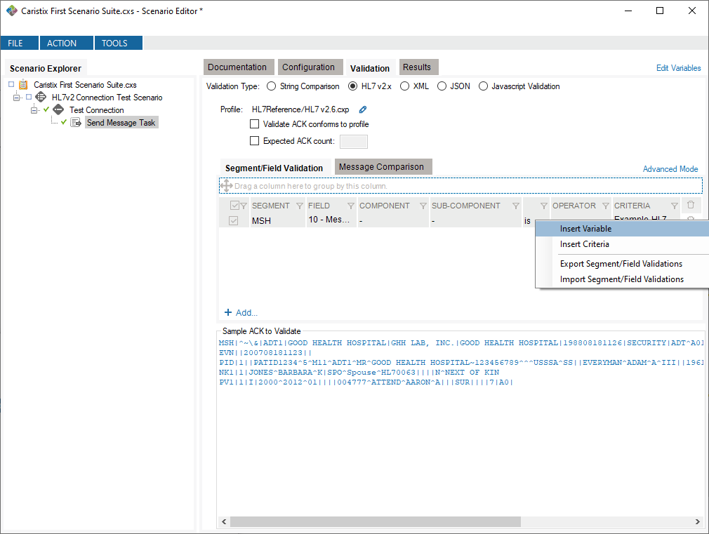Select the Send Message Task icon
Image resolution: width=709 pixels, height=534 pixels.
[74, 121]
